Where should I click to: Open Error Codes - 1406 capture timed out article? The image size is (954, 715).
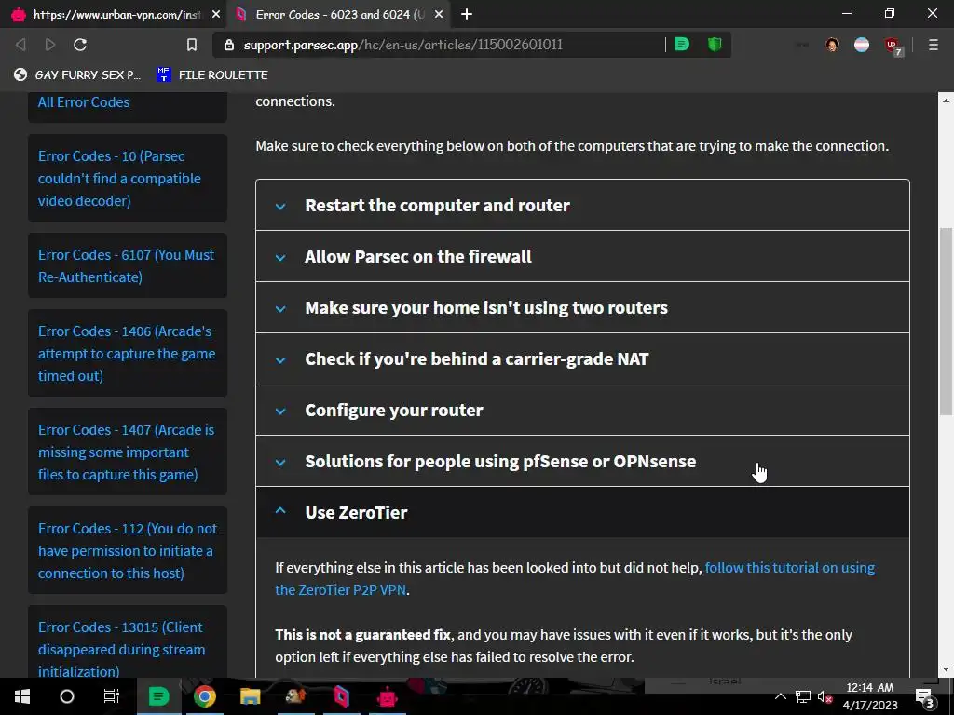click(127, 353)
